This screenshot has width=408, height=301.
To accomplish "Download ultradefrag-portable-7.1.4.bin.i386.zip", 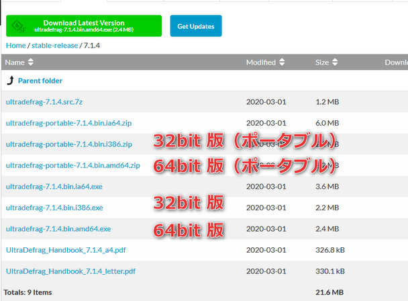I will click(x=69, y=144).
